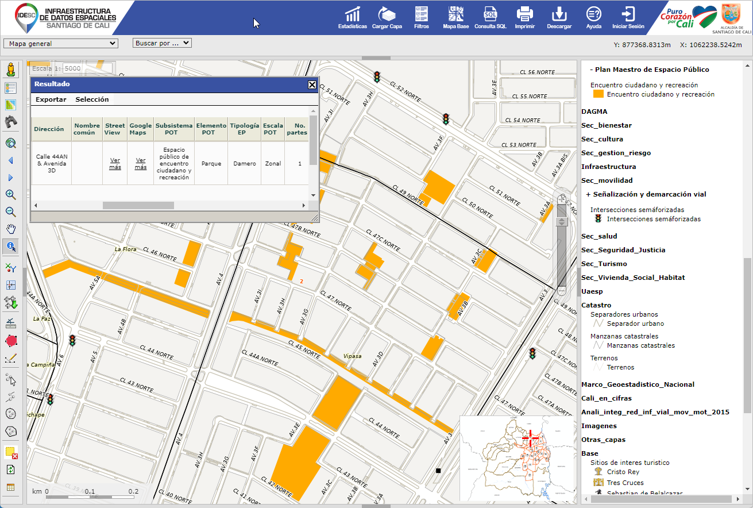Open the attribute table icon

(10, 487)
